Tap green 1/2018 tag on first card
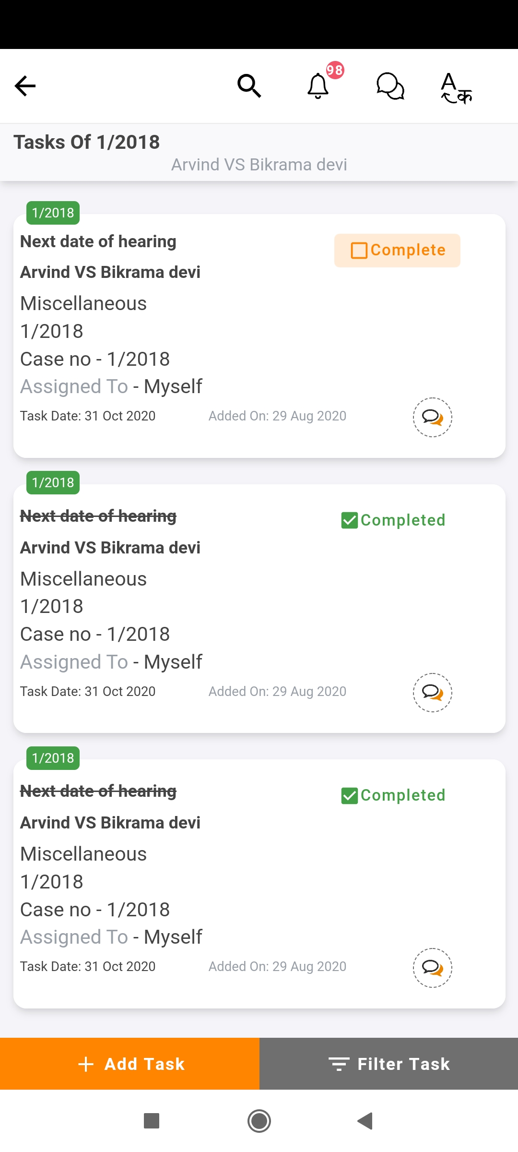 tap(53, 213)
